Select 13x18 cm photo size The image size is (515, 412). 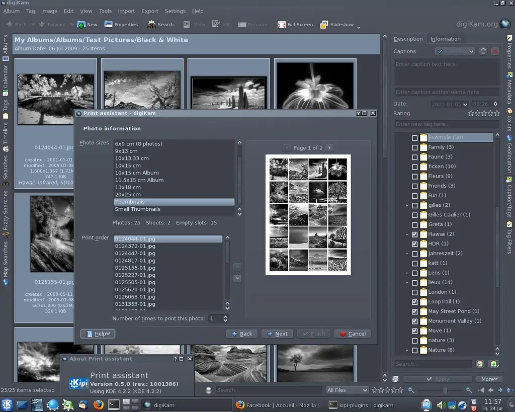click(128, 187)
